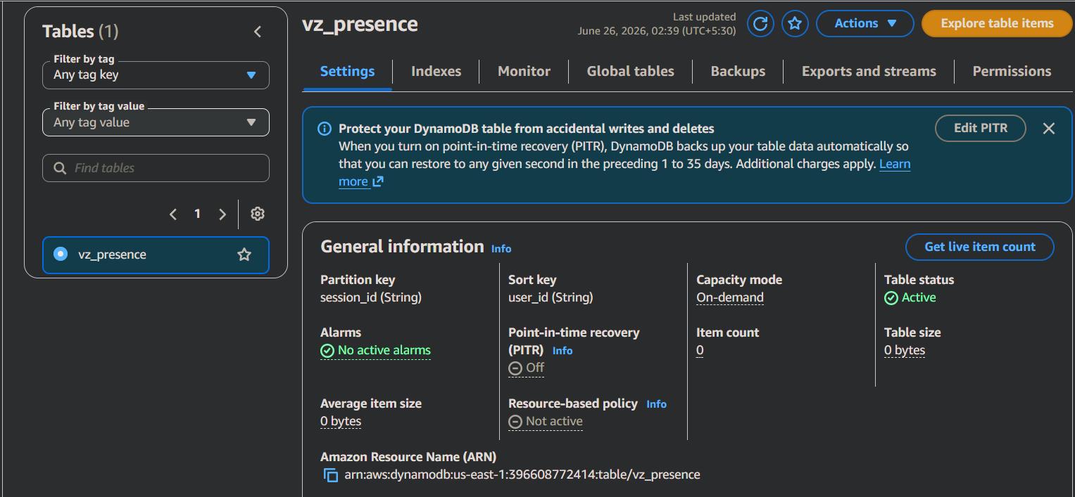
Task: Switch to the Indexes tab
Action: point(436,71)
